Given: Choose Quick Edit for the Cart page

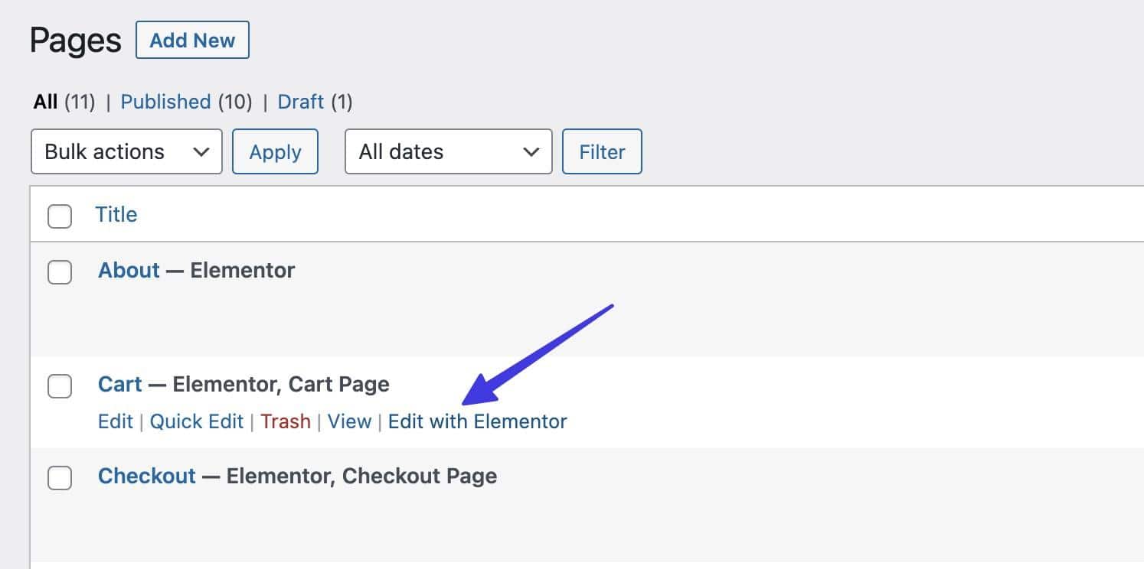Looking at the screenshot, I should pyautogui.click(x=196, y=421).
